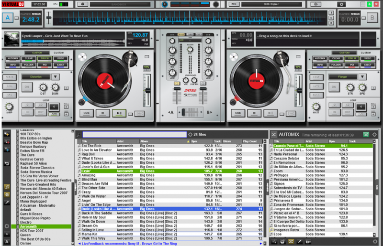Open search options gear beside 24 files

tap(190, 135)
